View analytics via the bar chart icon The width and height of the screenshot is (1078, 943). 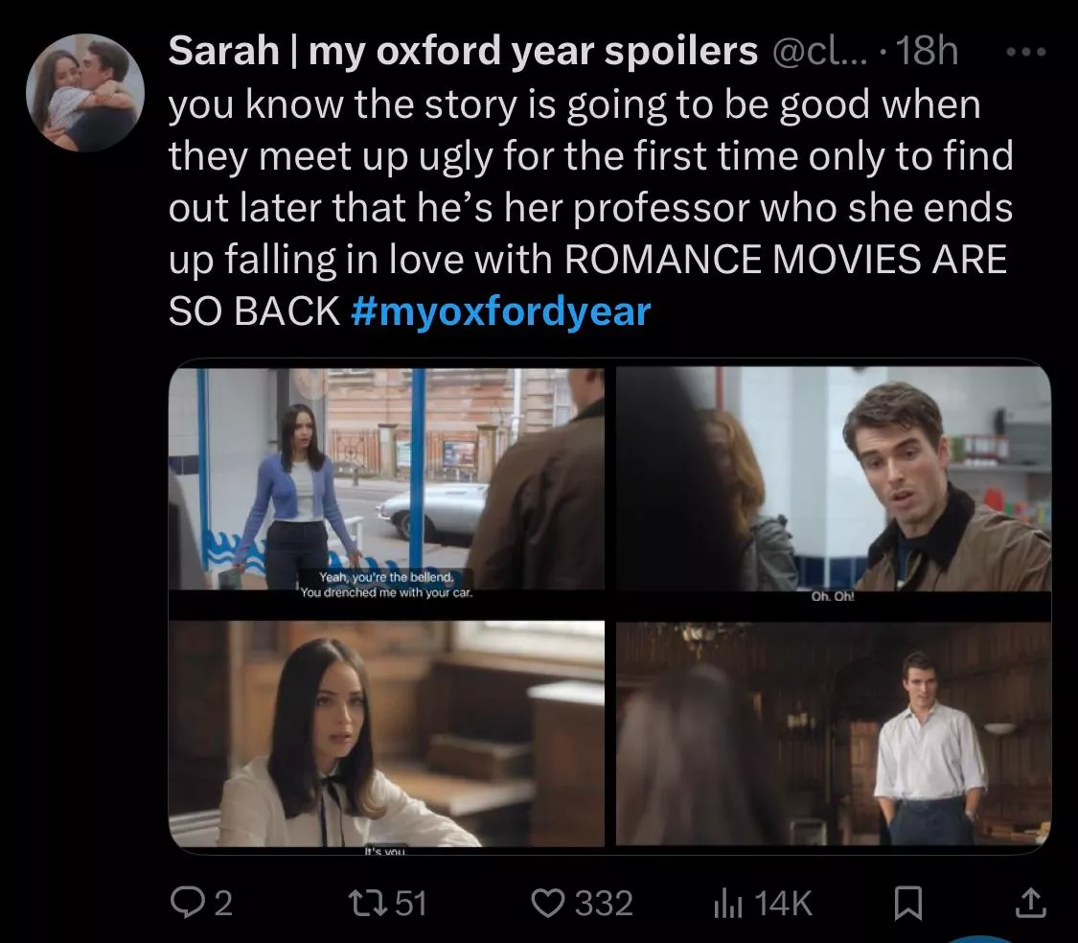tap(723, 902)
